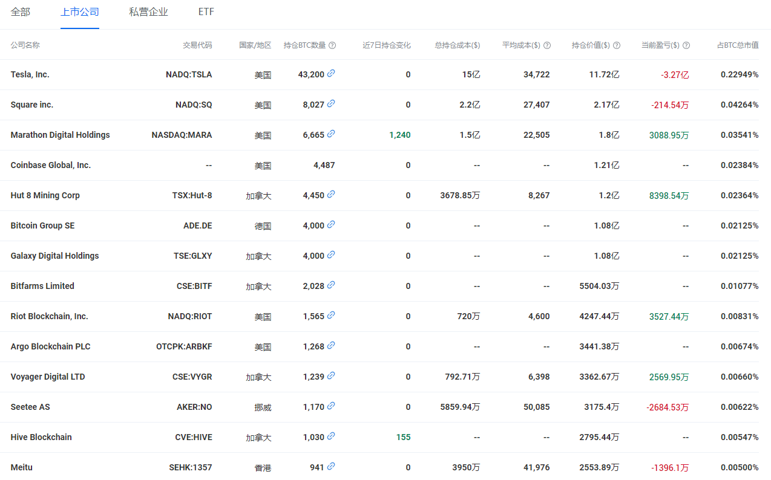Click the 占BTC总市值 column header

[x=738, y=45]
